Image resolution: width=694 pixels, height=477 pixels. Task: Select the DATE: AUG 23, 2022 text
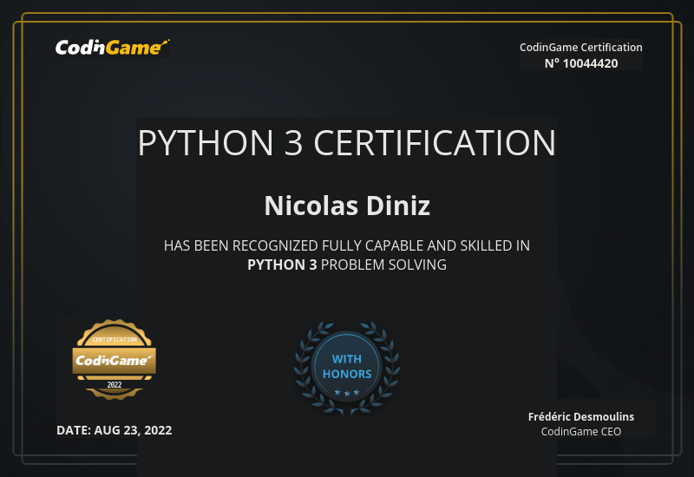tap(115, 430)
